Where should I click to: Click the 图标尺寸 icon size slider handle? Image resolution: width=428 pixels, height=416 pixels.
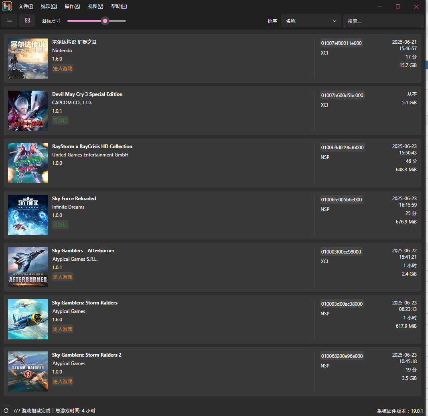point(105,21)
